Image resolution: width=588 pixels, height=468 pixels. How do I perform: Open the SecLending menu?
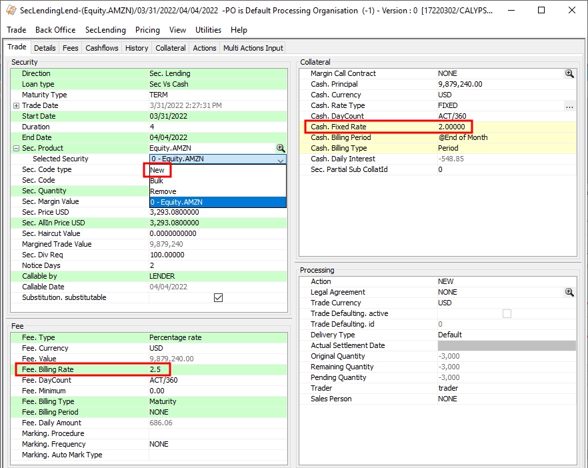point(105,30)
